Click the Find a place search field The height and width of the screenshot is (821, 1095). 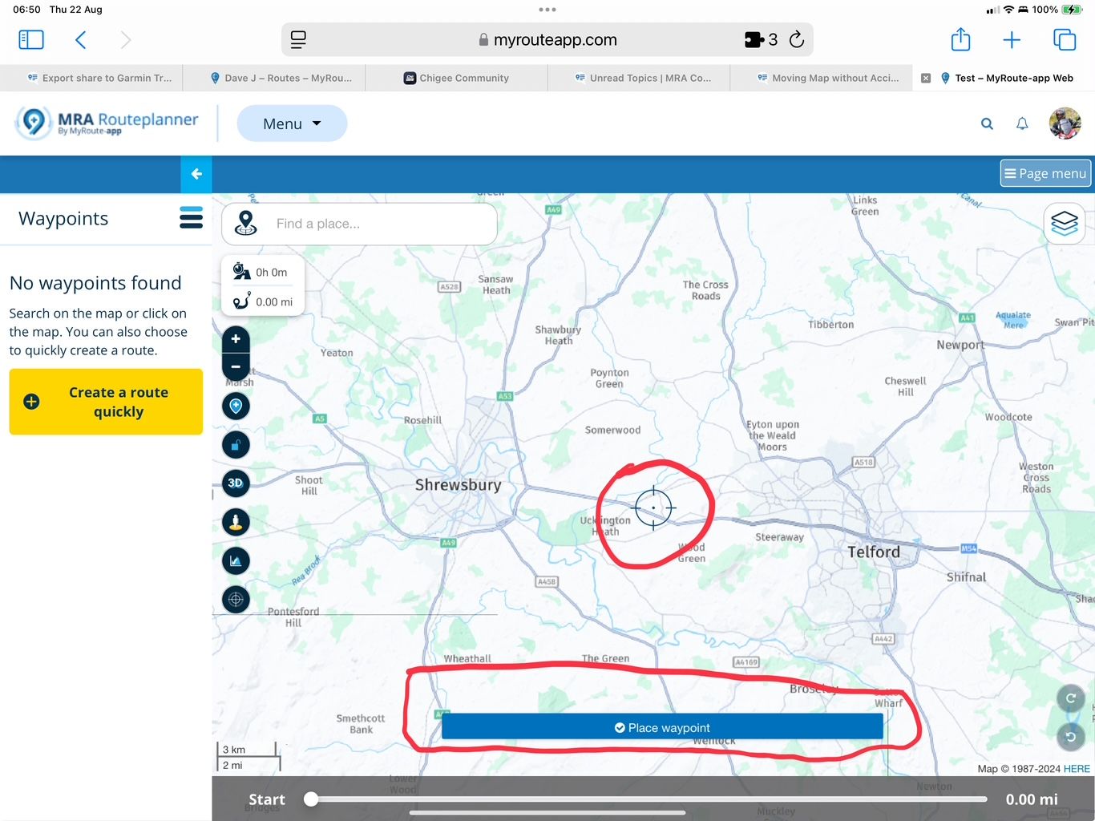coord(359,224)
